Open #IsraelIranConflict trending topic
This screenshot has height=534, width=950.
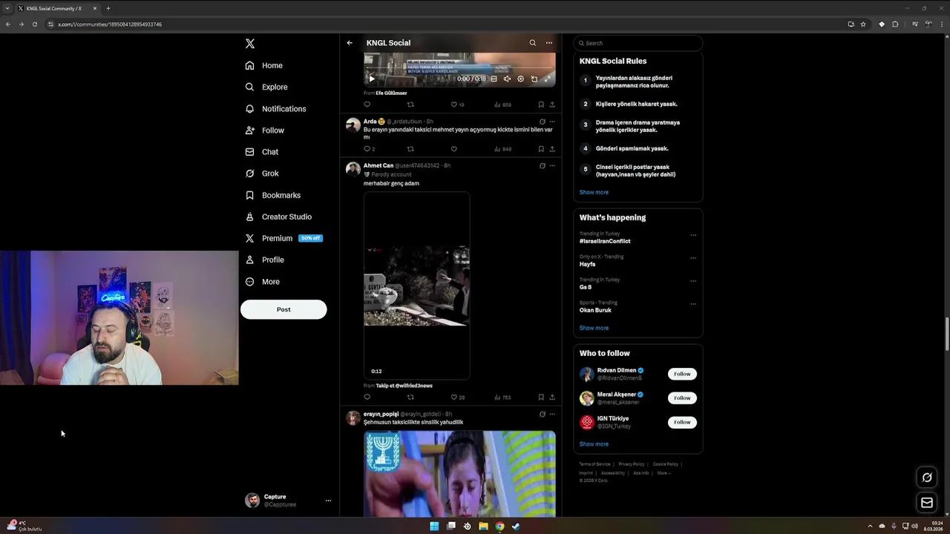(605, 241)
